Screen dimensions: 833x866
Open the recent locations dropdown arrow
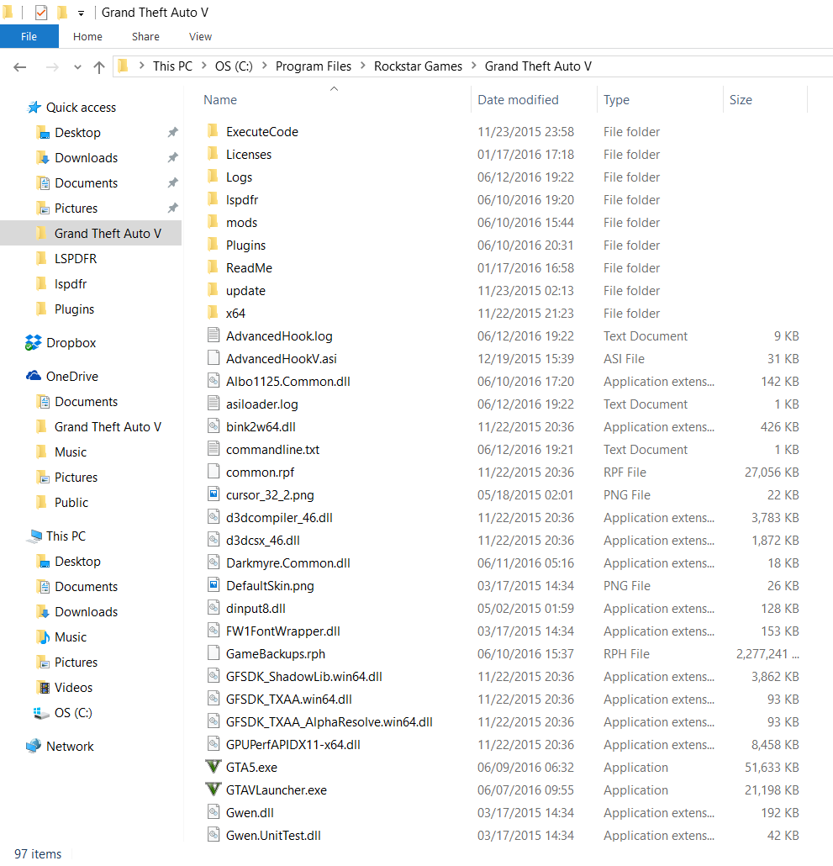[77, 67]
